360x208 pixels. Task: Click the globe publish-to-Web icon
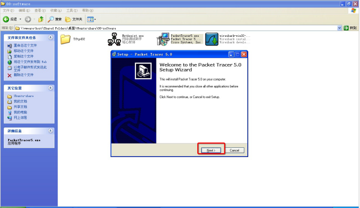[x=9, y=62]
